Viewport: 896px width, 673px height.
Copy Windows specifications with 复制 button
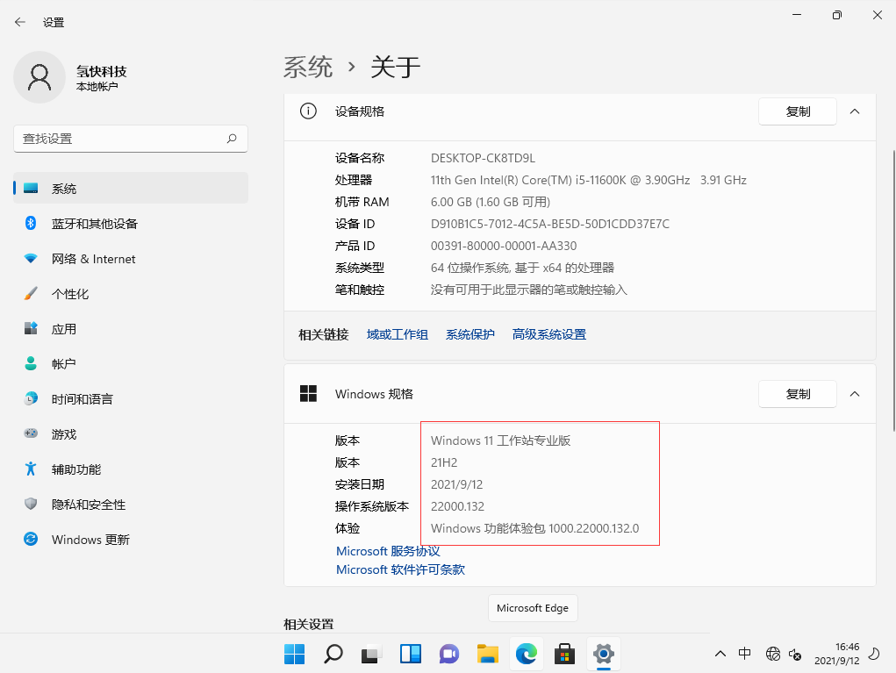click(x=798, y=394)
